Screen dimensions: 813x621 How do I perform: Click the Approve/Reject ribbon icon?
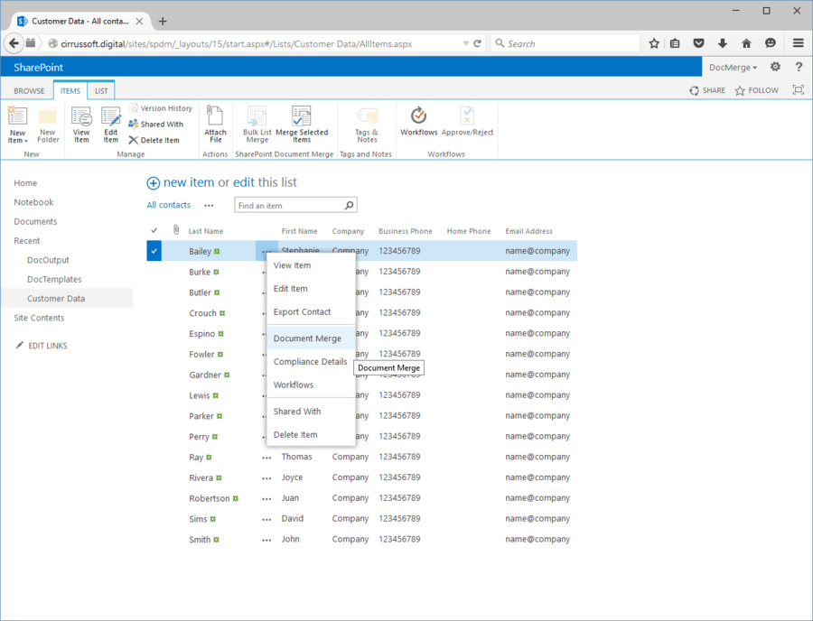coord(467,116)
